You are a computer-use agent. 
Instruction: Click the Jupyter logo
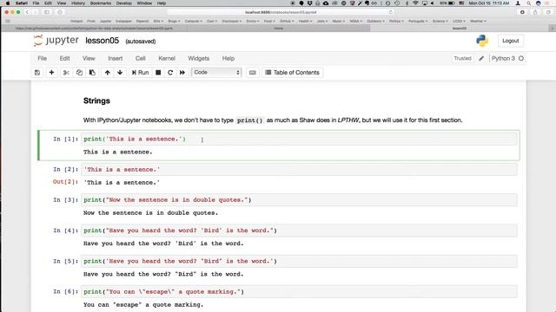(56, 41)
